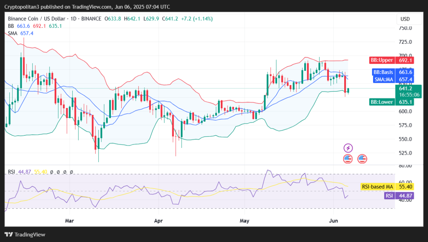
Task: Click the 60.00 RSI axis label
Action: (405, 182)
